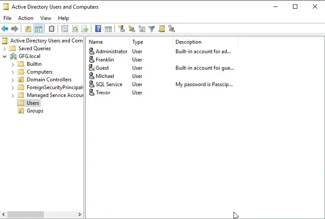Select Managed Service Accounts in tree
The height and width of the screenshot is (219, 325).
[x=55, y=95]
